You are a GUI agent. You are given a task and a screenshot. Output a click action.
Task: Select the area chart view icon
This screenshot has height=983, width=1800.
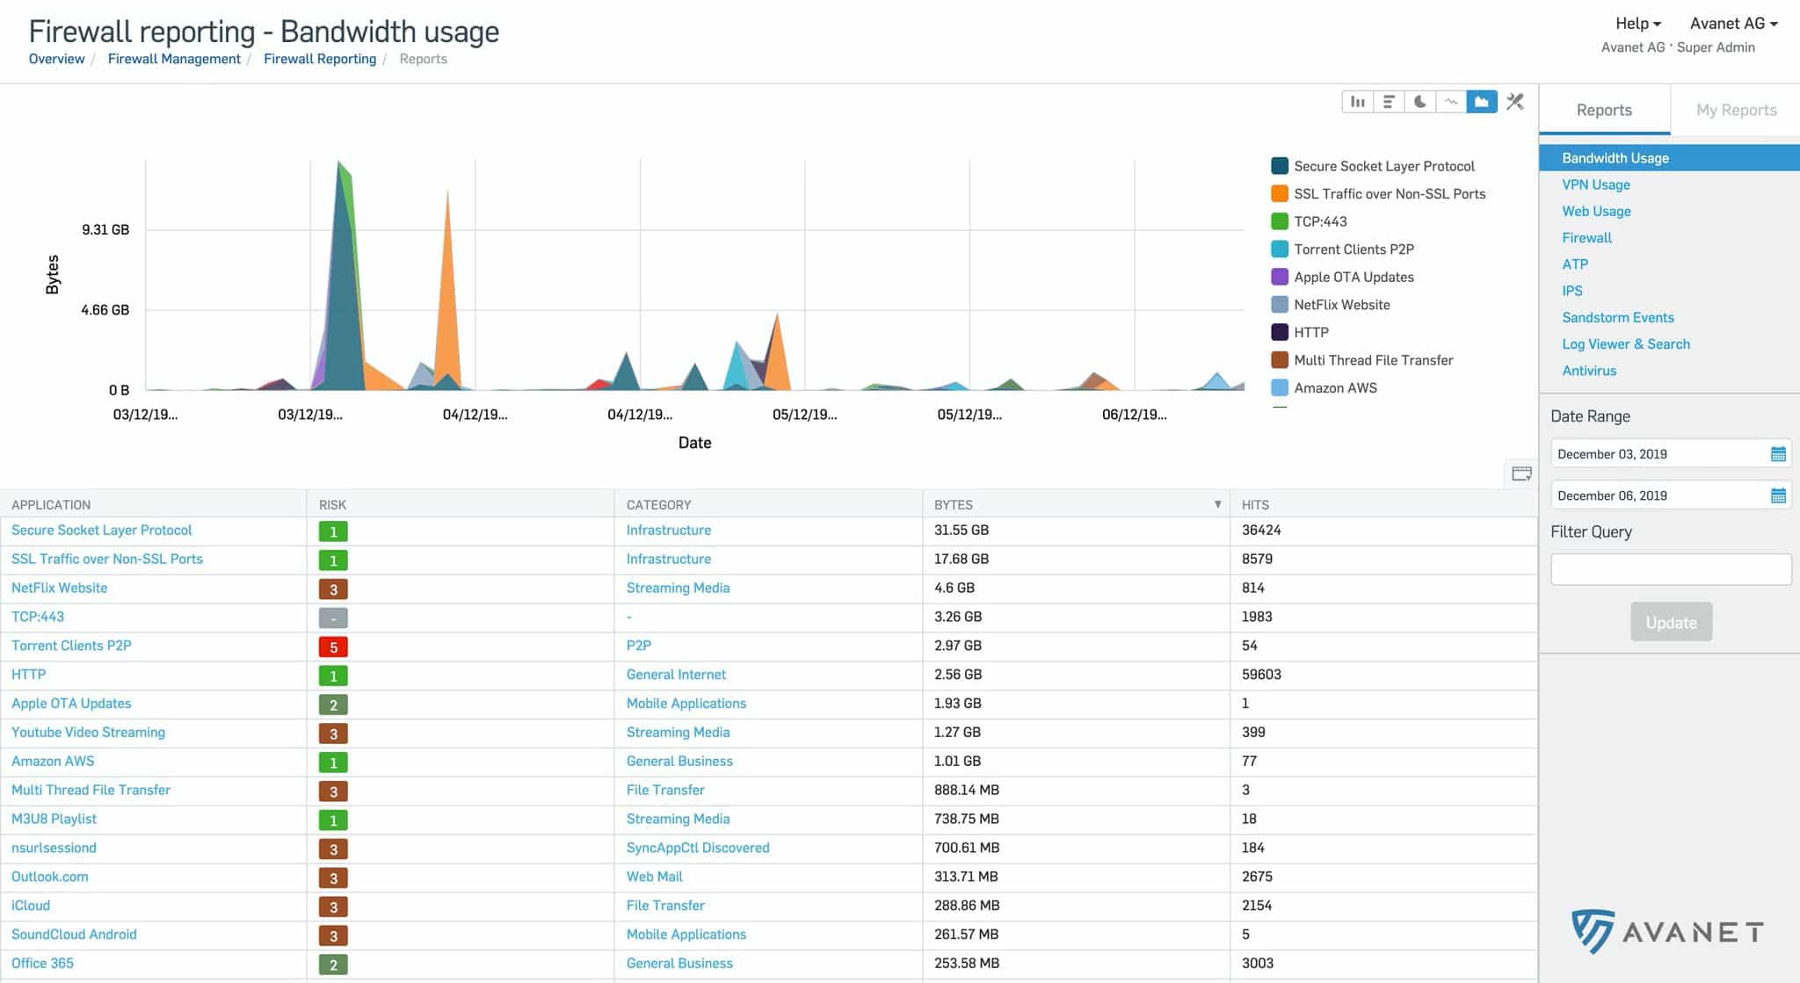1482,102
